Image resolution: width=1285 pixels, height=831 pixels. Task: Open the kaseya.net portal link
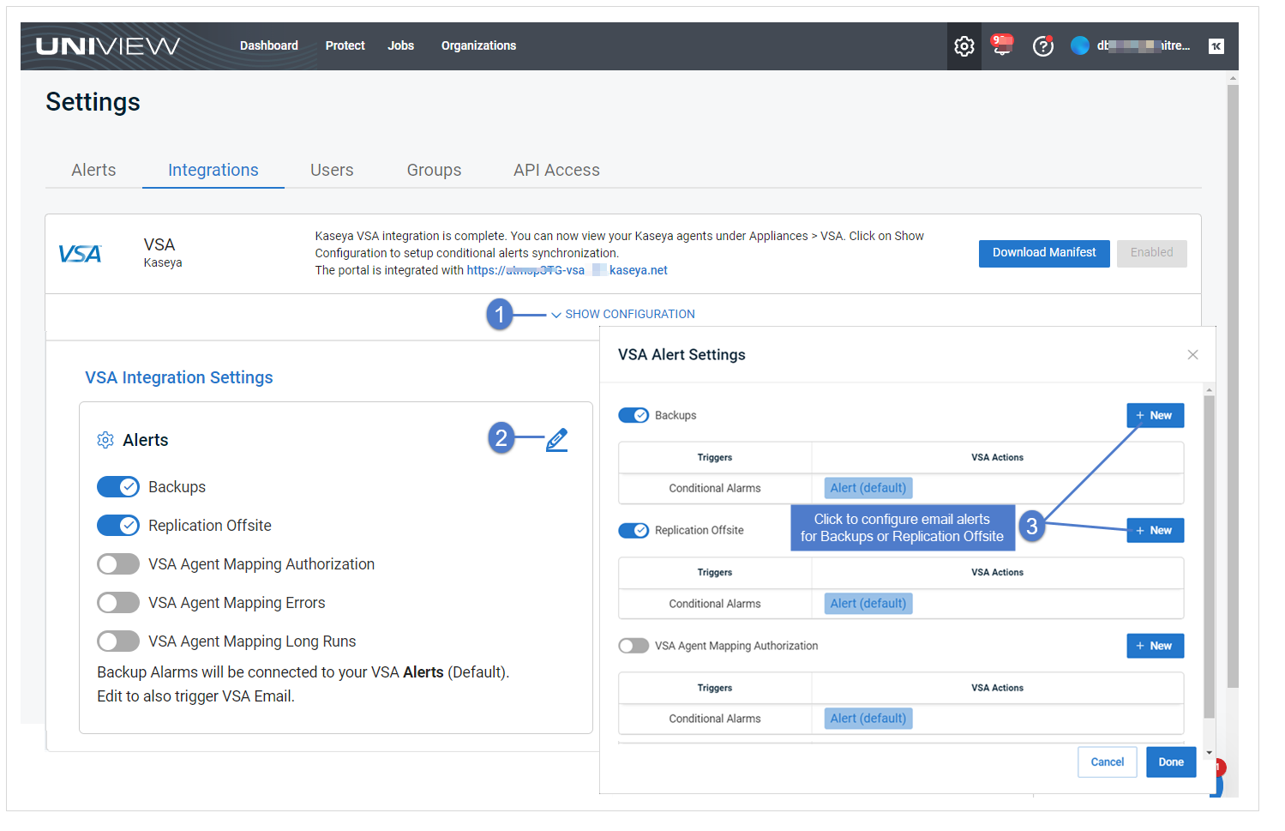click(x=567, y=270)
